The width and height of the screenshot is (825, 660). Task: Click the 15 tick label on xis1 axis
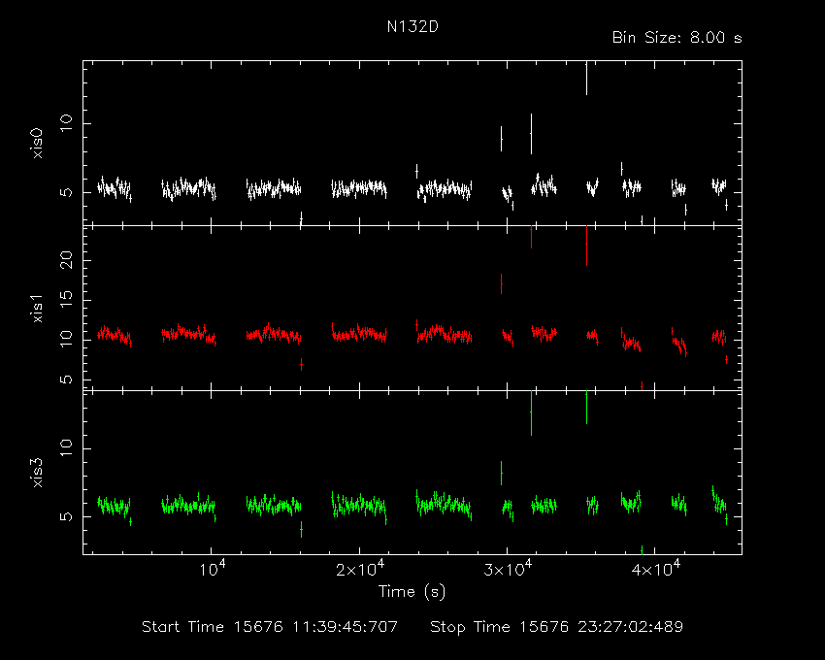tap(66, 301)
